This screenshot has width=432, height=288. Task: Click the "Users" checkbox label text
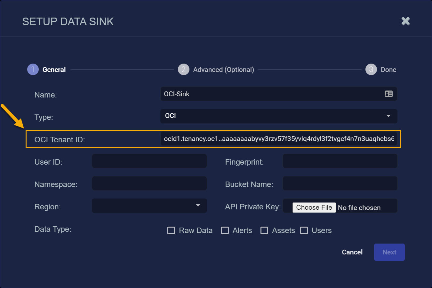[x=322, y=230]
